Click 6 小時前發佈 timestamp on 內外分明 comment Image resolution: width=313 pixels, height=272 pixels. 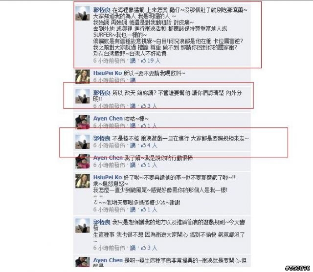[x=109, y=106]
